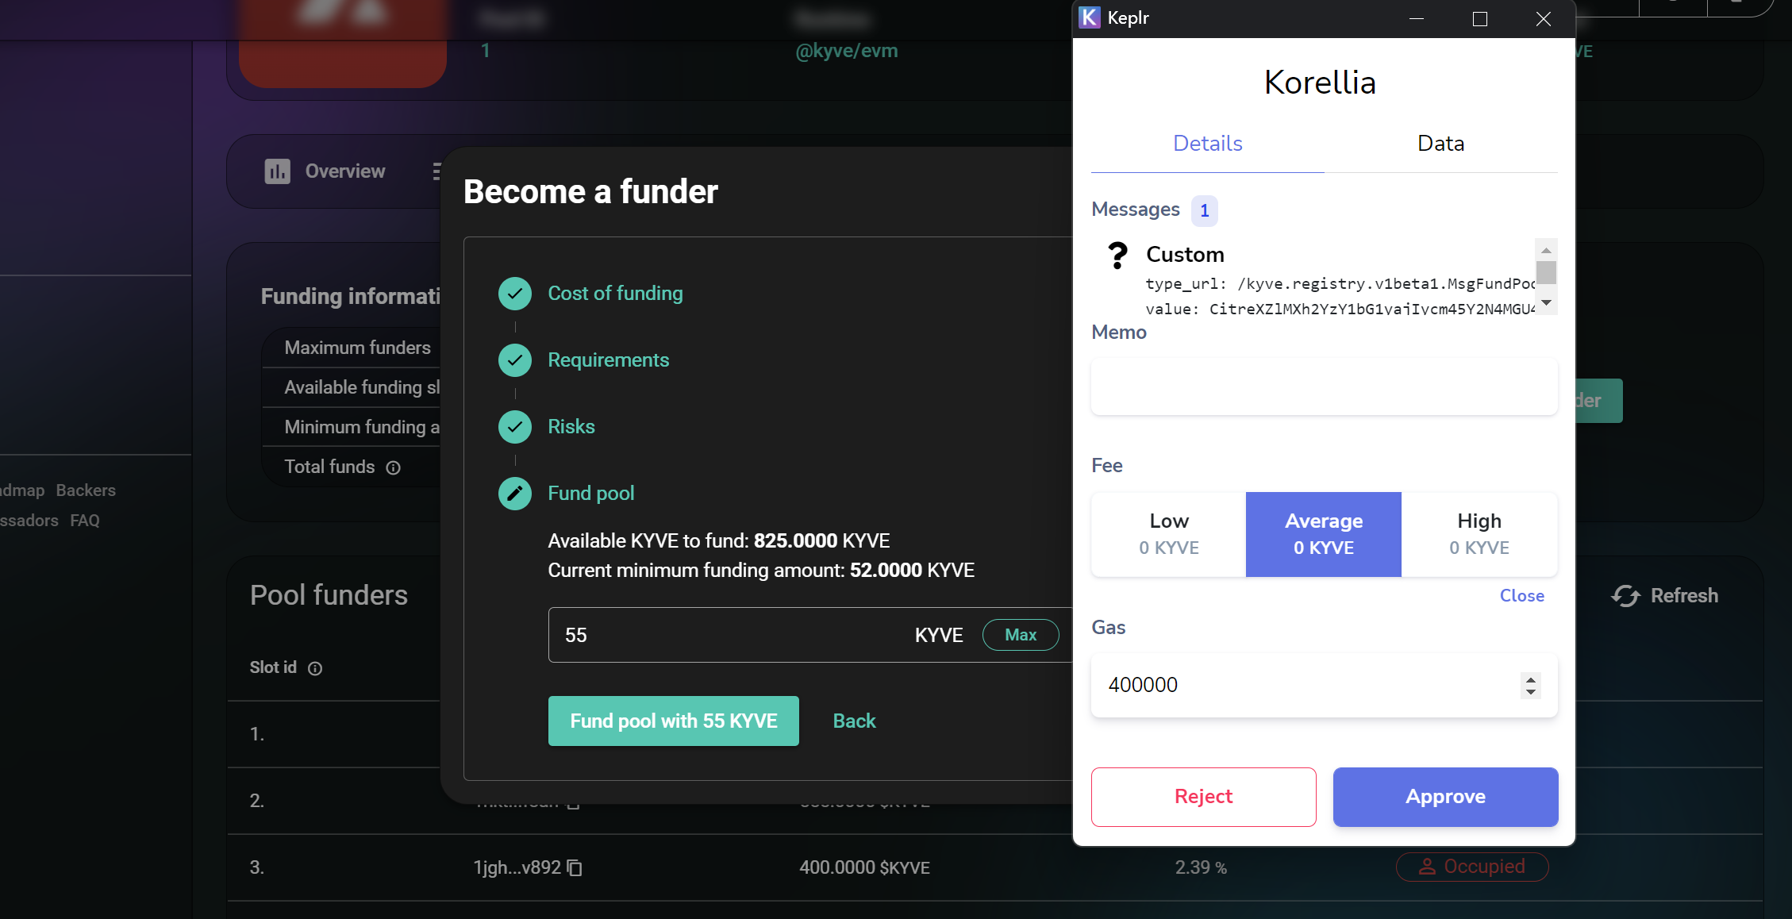Click the Overview chart icon
1792x919 pixels.
pos(277,171)
